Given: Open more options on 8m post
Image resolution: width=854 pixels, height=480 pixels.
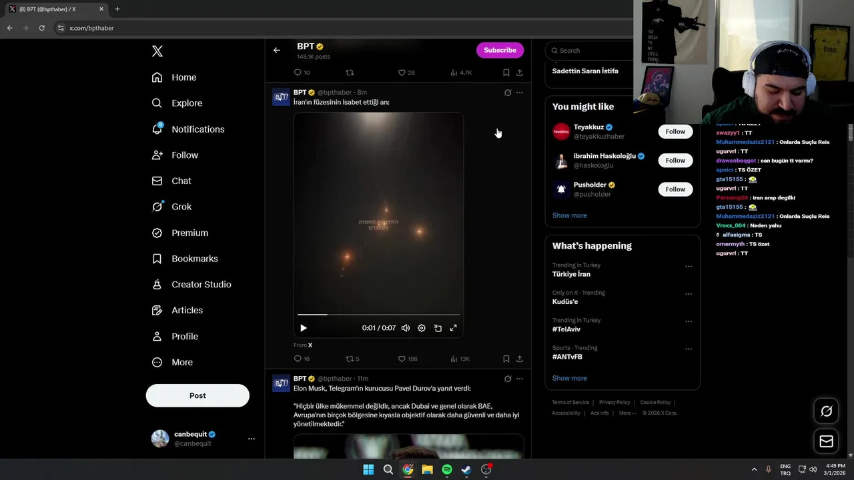Looking at the screenshot, I should [x=520, y=93].
